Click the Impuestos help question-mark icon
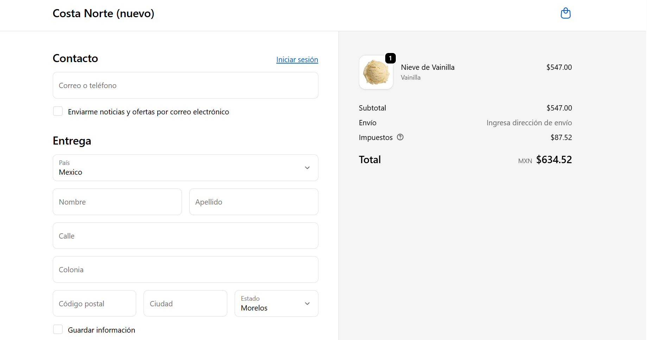This screenshot has height=340, width=647. tap(400, 137)
